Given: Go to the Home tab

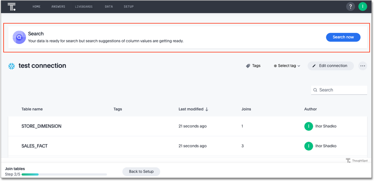Looking at the screenshot, I should (x=37, y=7).
